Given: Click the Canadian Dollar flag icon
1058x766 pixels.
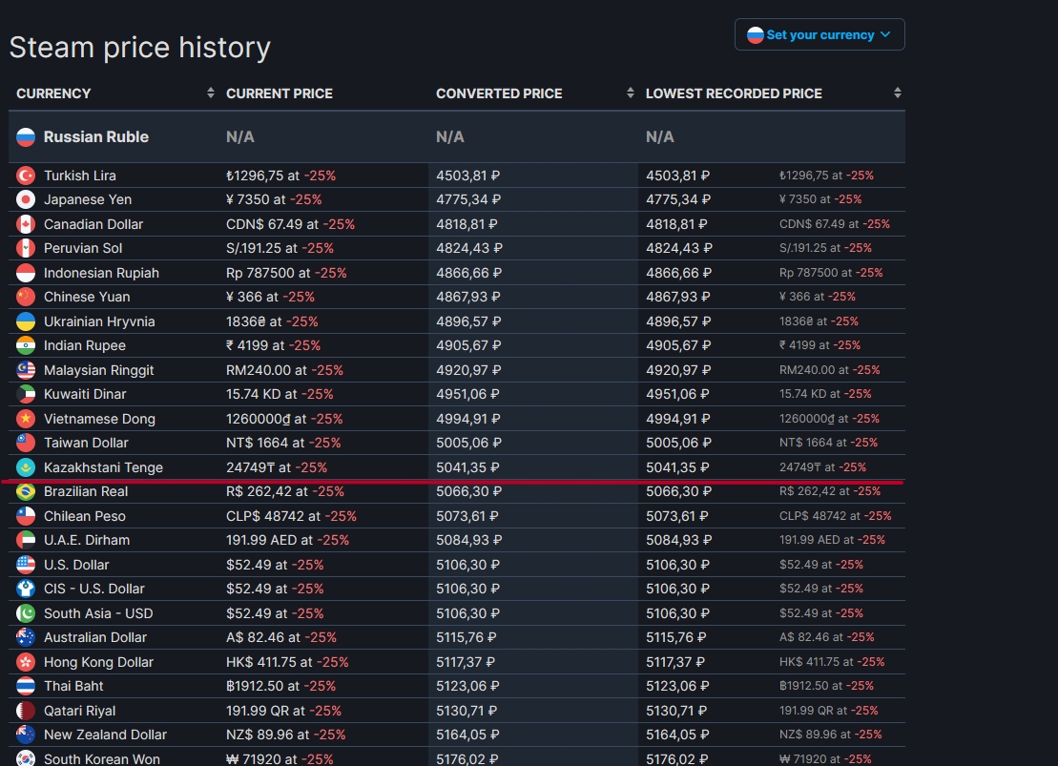Looking at the screenshot, I should pos(26,224).
